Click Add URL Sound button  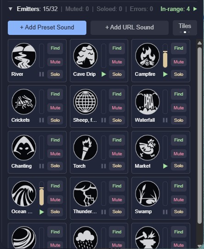point(130,28)
